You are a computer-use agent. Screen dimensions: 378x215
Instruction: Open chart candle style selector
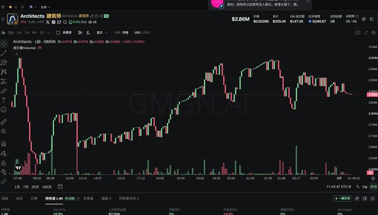(80, 33)
